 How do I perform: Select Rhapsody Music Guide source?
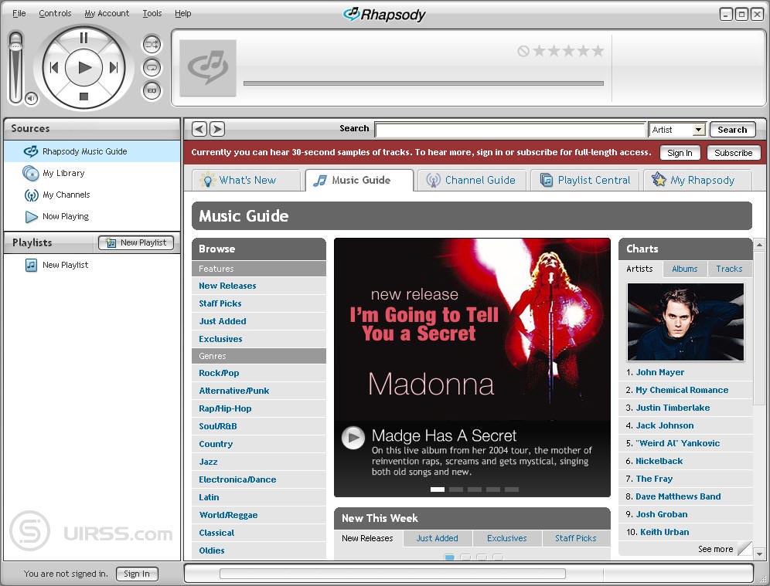tap(92, 151)
